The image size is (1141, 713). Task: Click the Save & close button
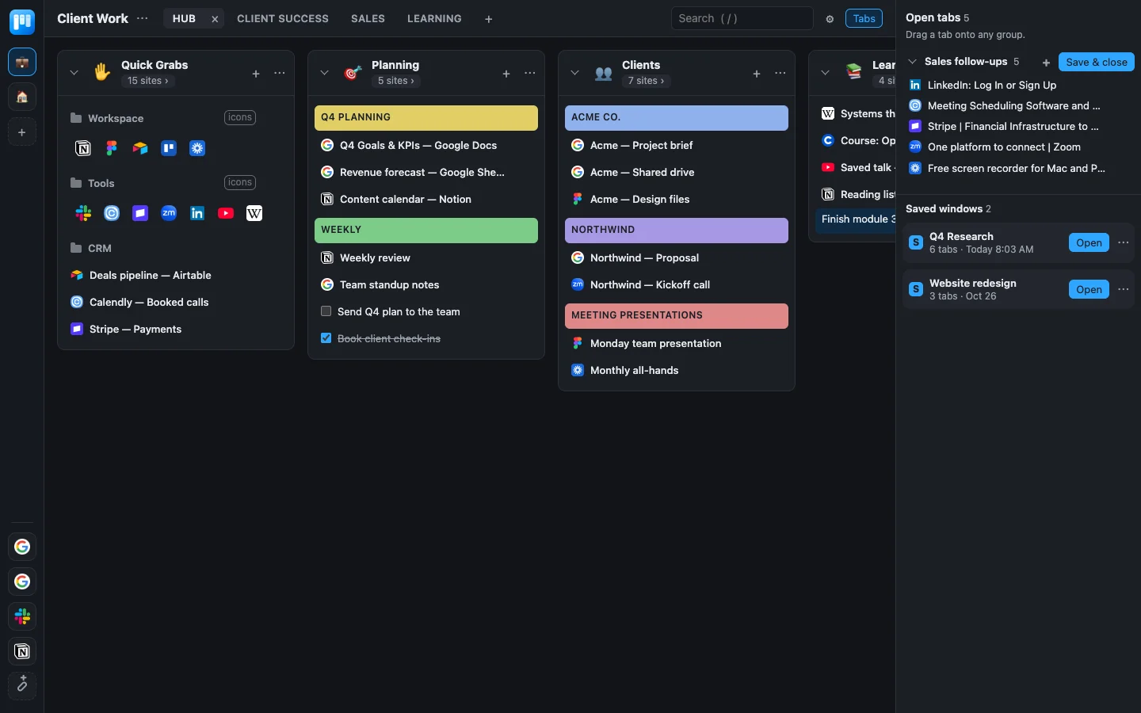1097,62
